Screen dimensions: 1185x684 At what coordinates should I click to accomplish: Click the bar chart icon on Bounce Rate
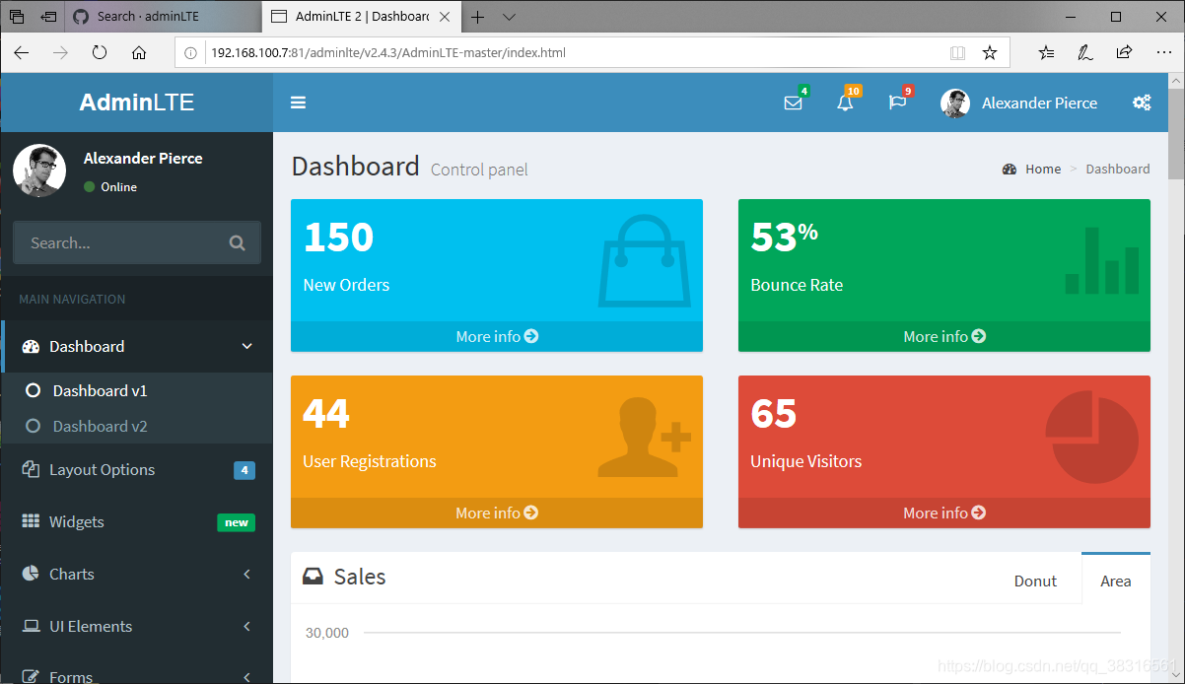point(1102,260)
